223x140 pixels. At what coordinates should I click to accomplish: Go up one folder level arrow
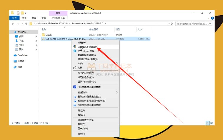coord(26,24)
